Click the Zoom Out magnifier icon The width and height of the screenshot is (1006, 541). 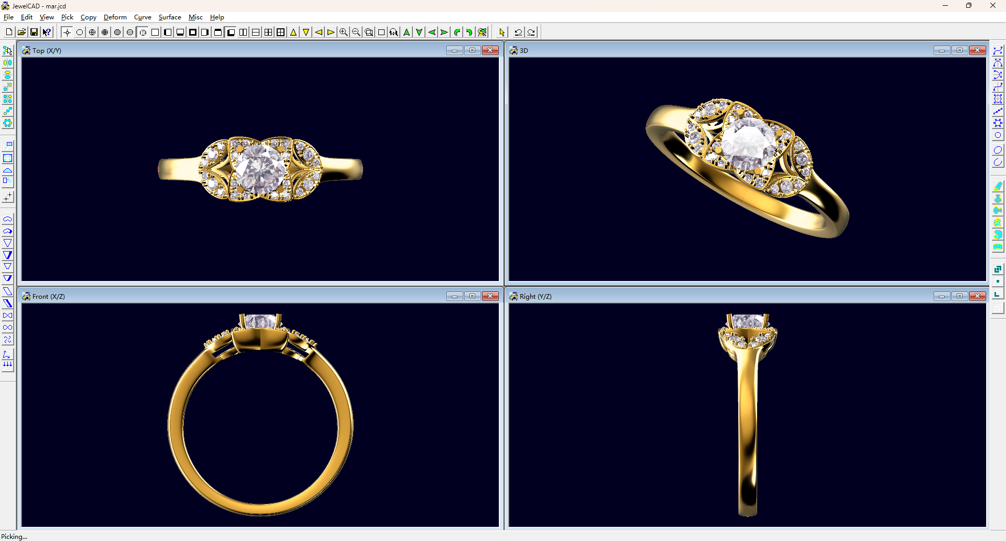[x=356, y=32]
